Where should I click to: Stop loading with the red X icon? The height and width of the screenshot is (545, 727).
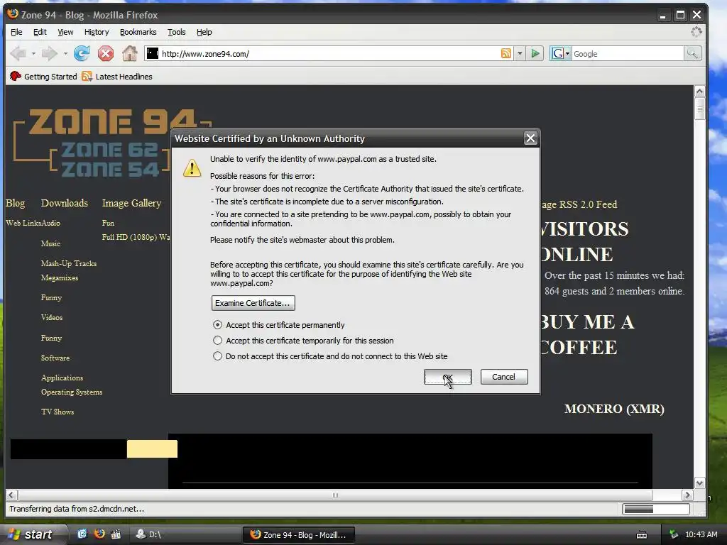pos(106,54)
